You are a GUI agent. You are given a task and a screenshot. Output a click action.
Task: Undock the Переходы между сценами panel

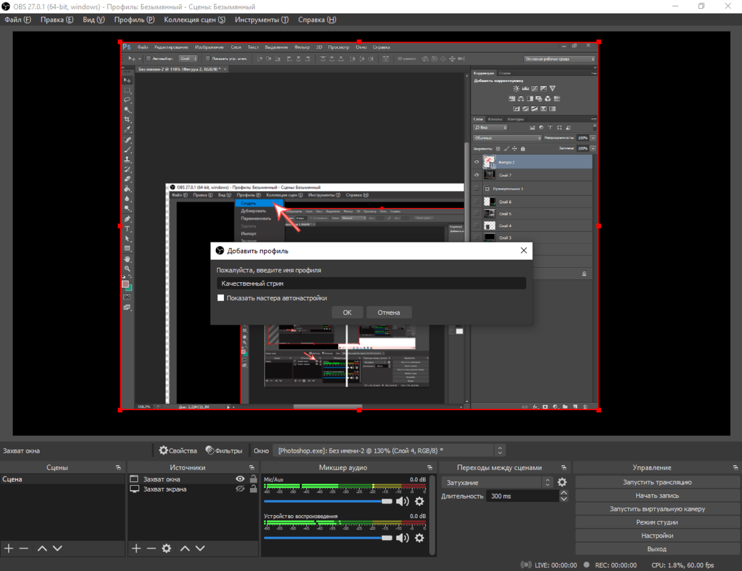(563, 468)
